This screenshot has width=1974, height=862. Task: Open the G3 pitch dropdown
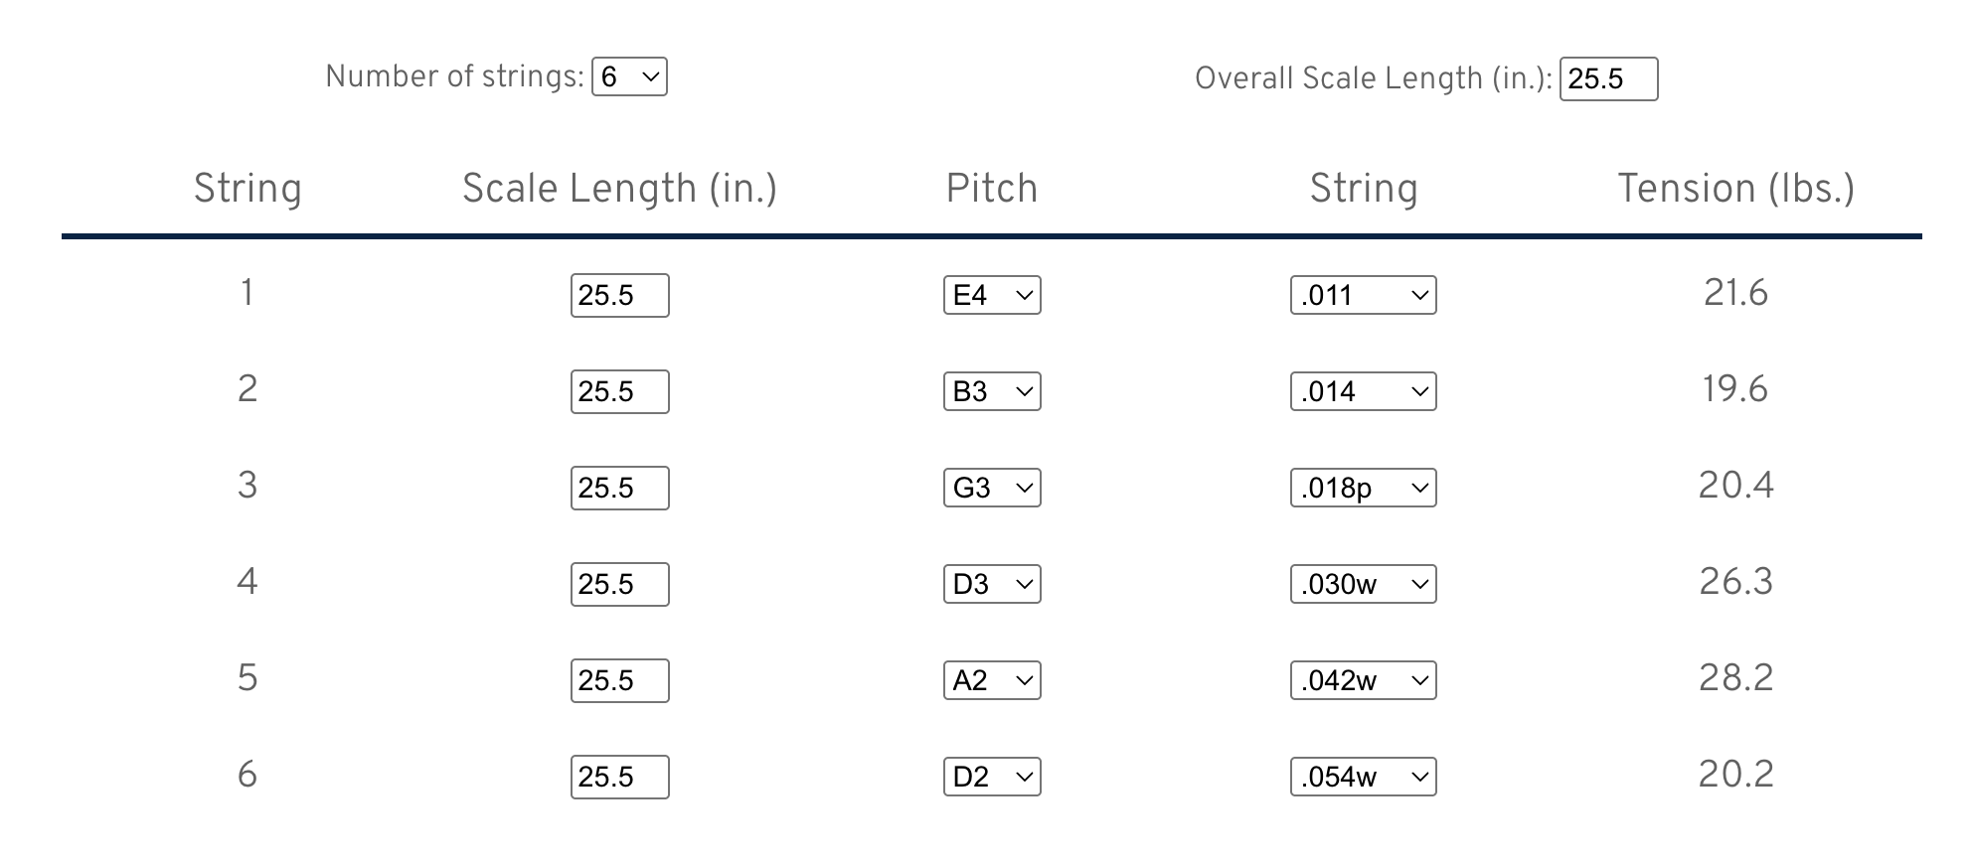pyautogui.click(x=992, y=488)
